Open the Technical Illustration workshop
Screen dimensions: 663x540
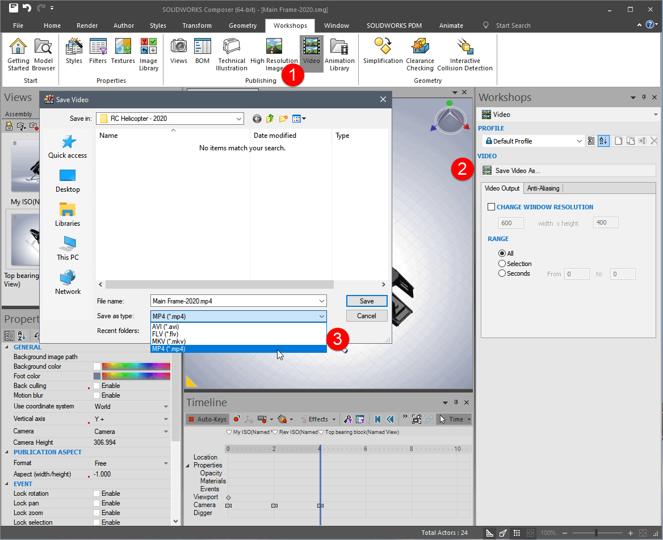coord(231,54)
